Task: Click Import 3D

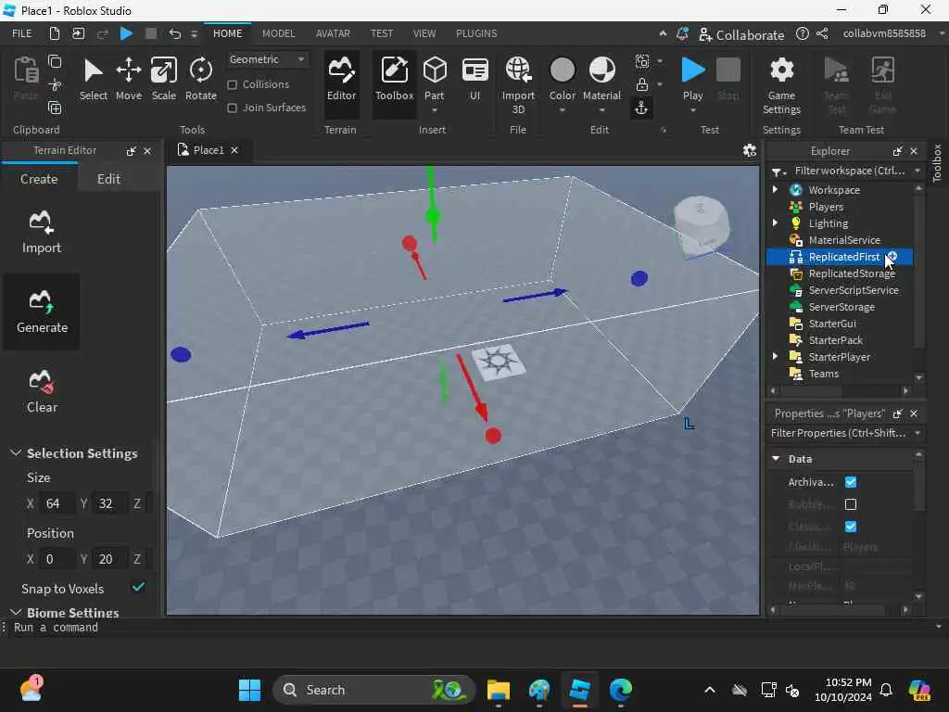Action: (518, 84)
